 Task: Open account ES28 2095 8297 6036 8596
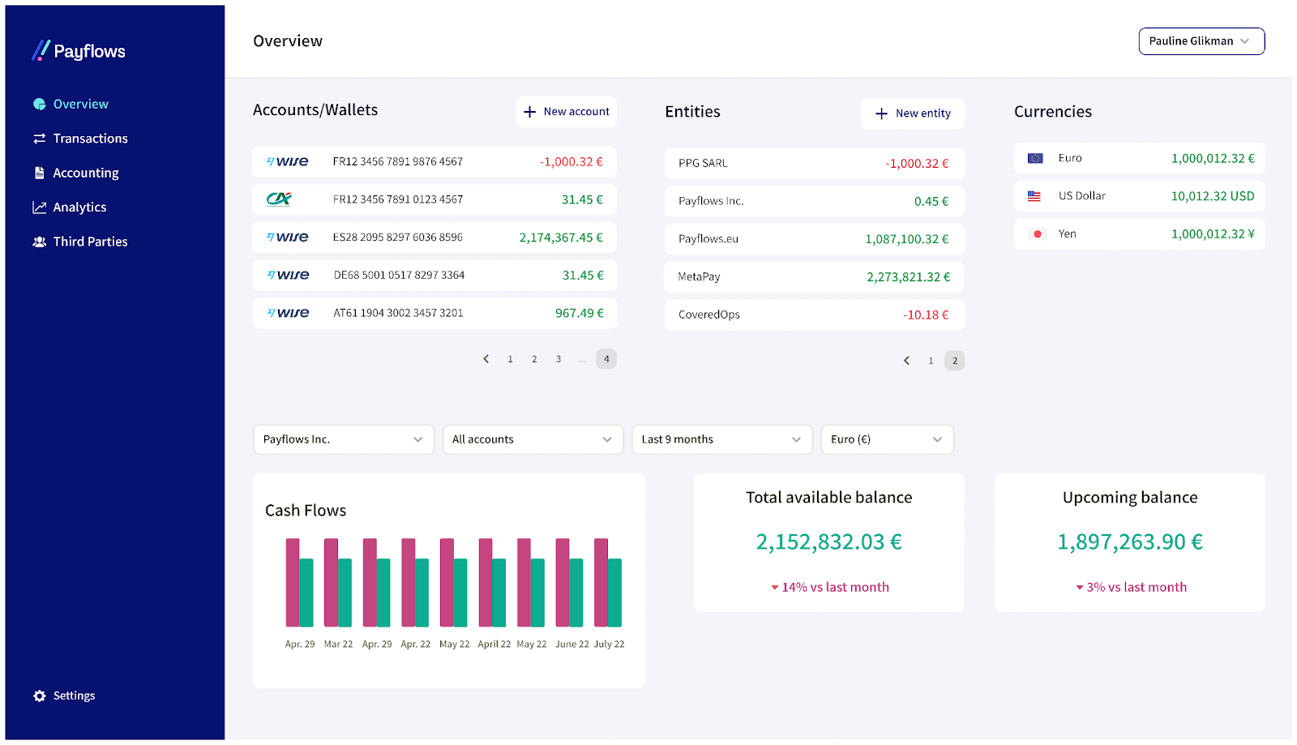434,238
